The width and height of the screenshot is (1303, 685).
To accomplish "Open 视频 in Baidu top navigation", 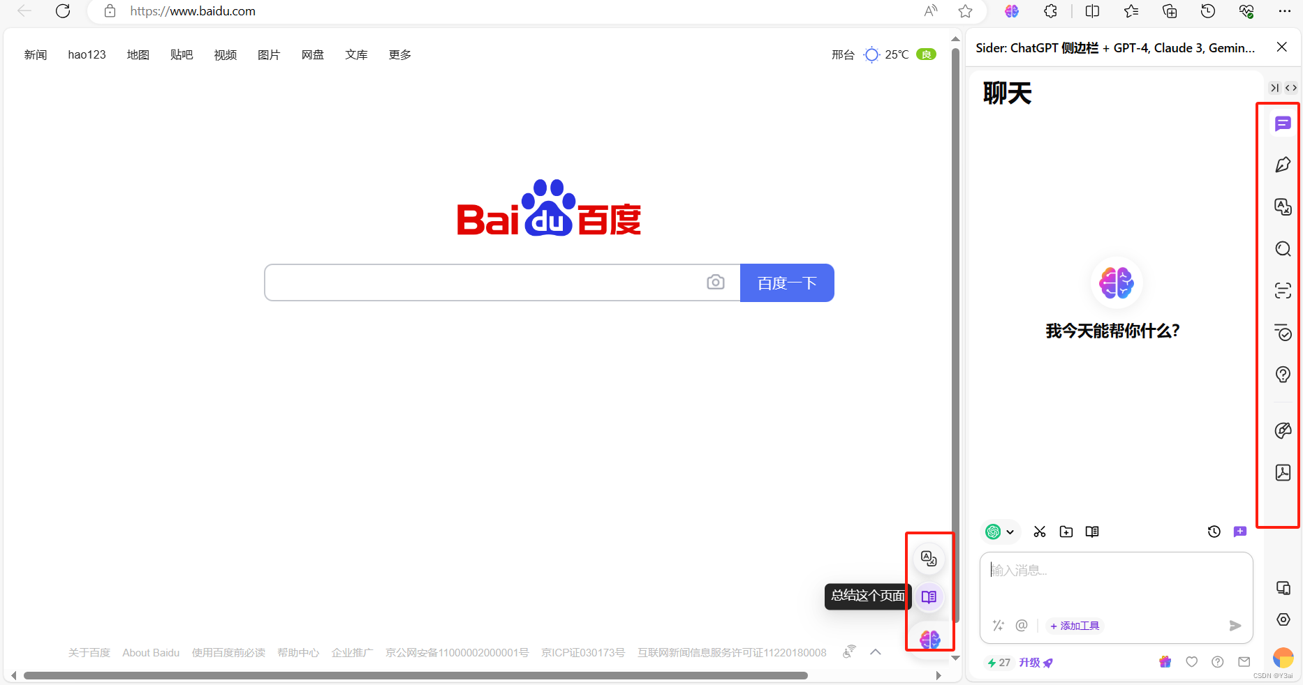I will (226, 54).
